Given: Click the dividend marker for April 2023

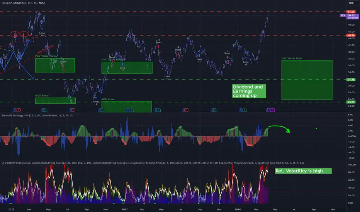Looking at the screenshot, I should coord(155,110).
